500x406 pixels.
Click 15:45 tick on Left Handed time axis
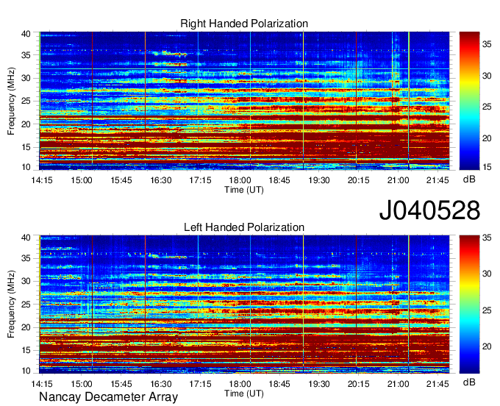click(121, 384)
